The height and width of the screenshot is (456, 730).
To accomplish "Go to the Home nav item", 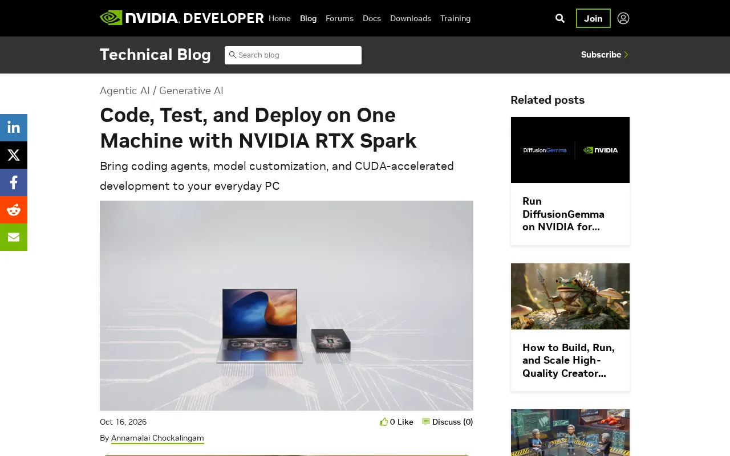I will (x=279, y=18).
